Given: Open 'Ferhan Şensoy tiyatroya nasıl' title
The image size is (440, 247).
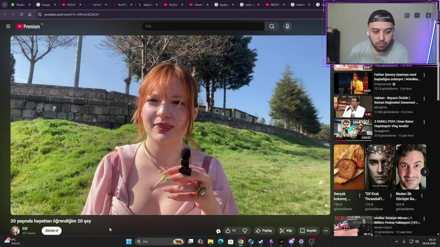Looking at the screenshot, I should (x=397, y=77).
